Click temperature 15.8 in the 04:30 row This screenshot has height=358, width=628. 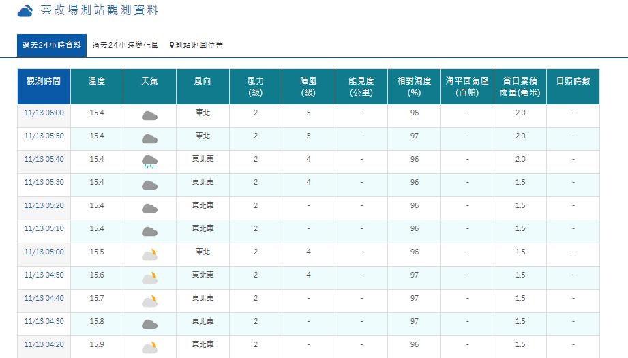tap(97, 322)
